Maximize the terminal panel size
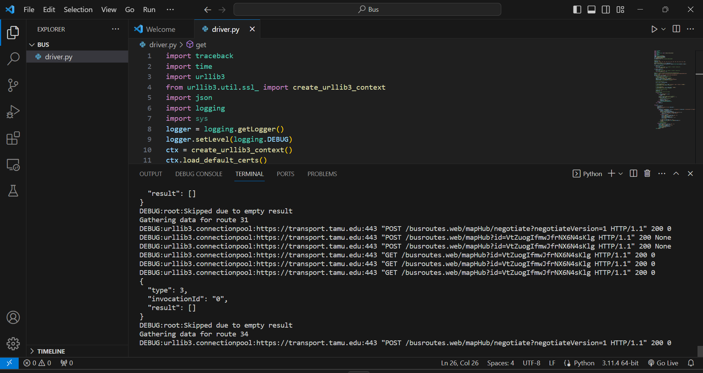The width and height of the screenshot is (703, 373). coord(676,174)
